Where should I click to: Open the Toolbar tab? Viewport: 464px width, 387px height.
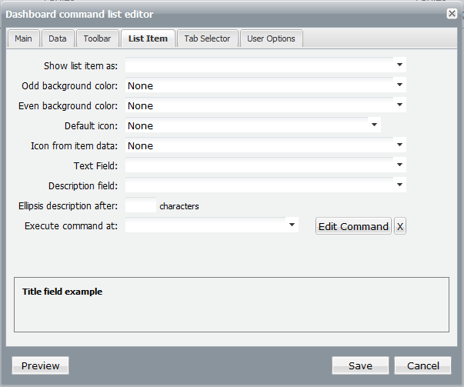(x=97, y=38)
